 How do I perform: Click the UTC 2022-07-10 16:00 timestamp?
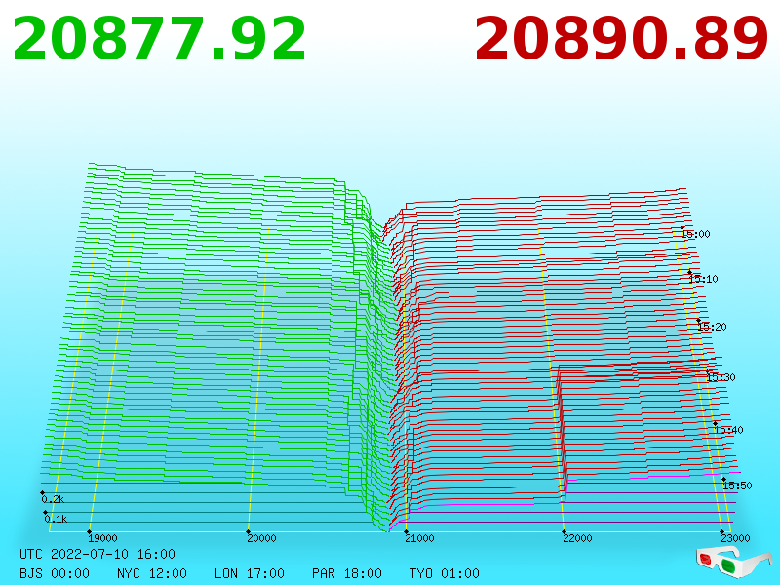click(x=97, y=554)
